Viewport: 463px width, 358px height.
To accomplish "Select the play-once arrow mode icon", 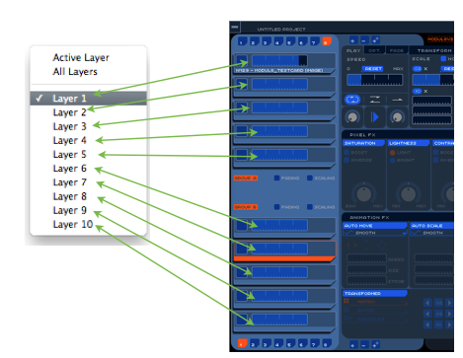I will click(x=397, y=100).
